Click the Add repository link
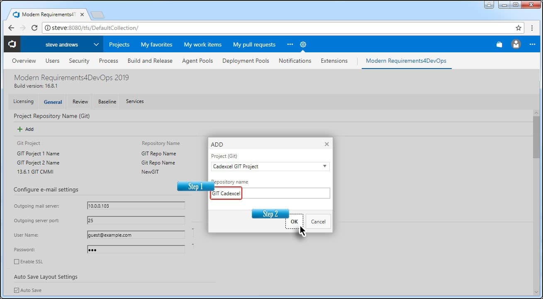This screenshot has height=299, width=543. pyautogui.click(x=25, y=129)
